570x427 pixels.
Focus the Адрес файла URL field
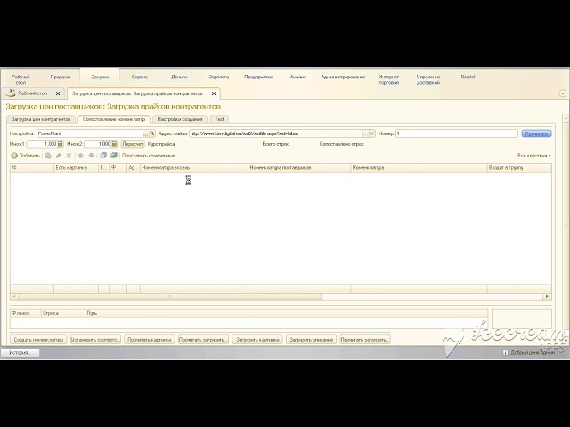point(276,133)
